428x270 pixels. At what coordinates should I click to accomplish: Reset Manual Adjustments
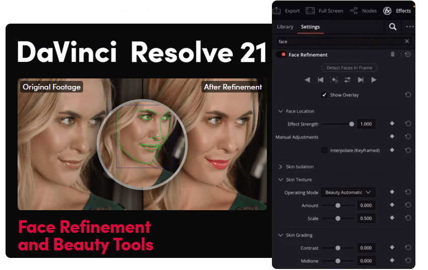(408, 136)
